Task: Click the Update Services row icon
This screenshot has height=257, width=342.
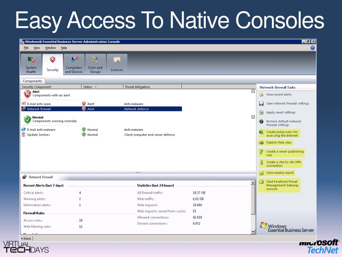Action: [24, 135]
